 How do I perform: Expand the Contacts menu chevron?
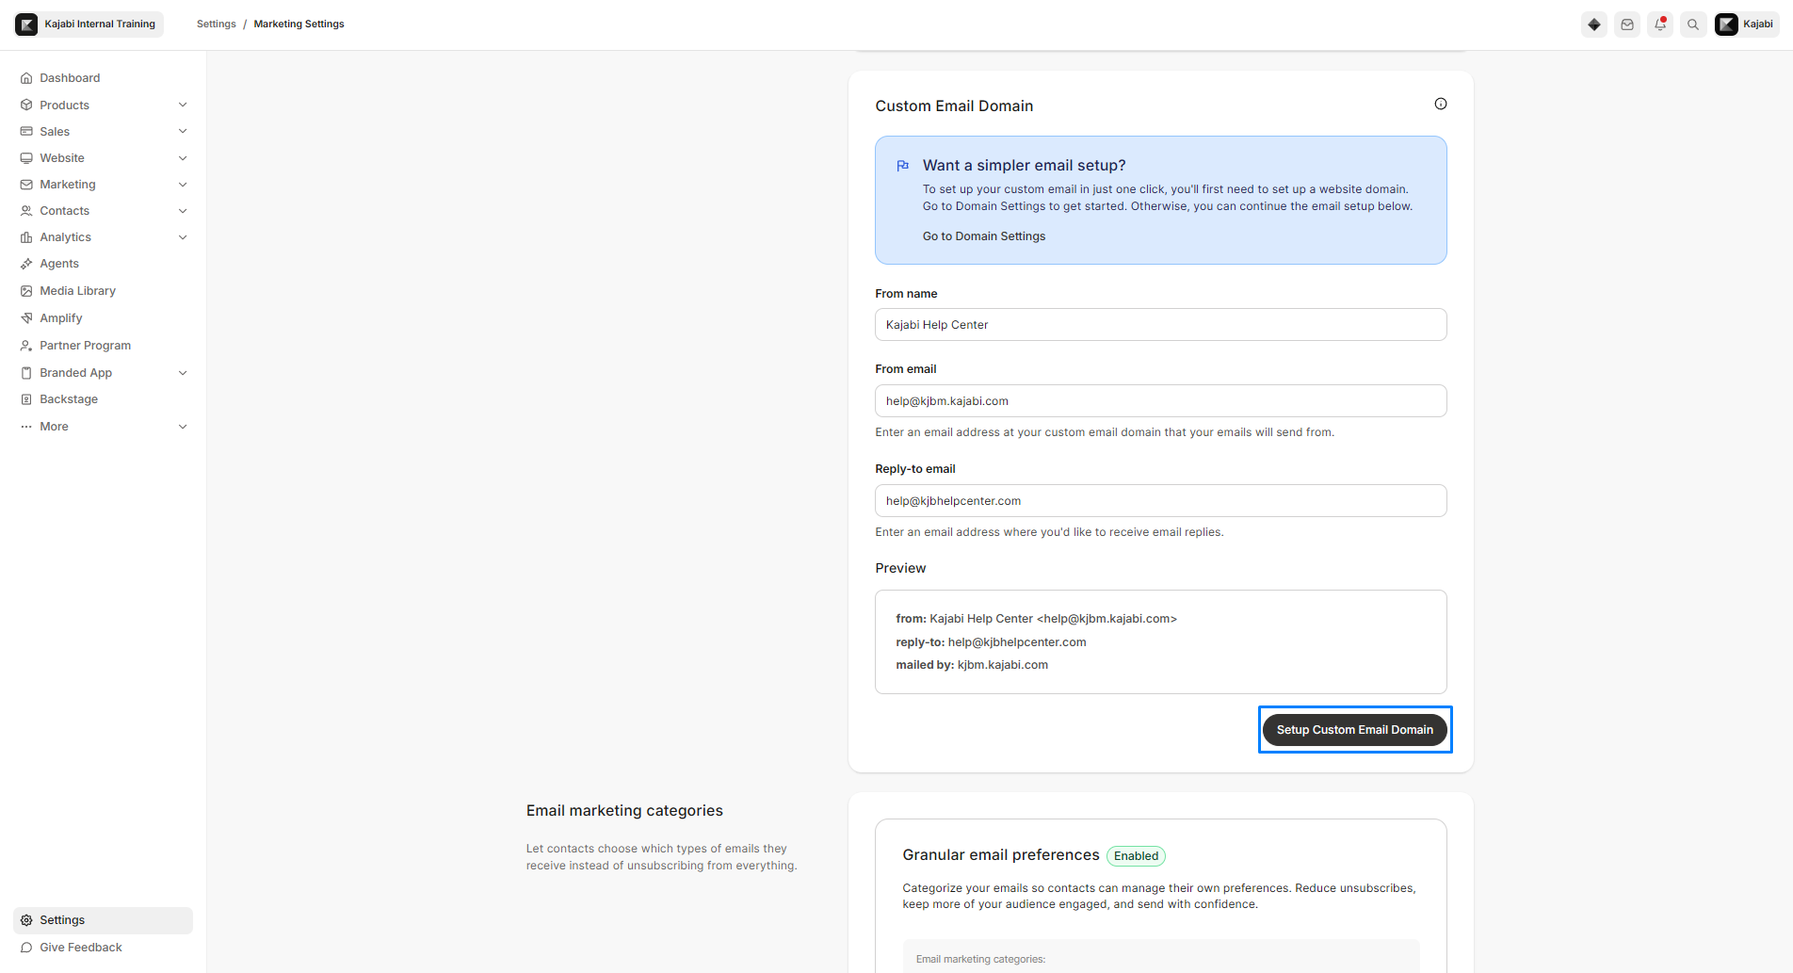click(183, 211)
